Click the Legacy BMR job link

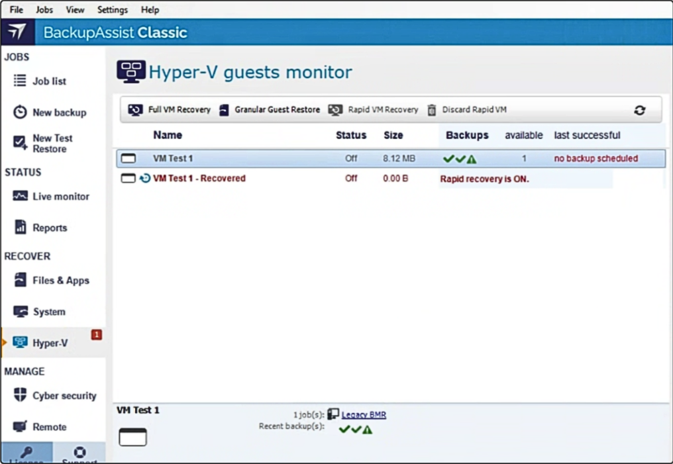point(364,415)
